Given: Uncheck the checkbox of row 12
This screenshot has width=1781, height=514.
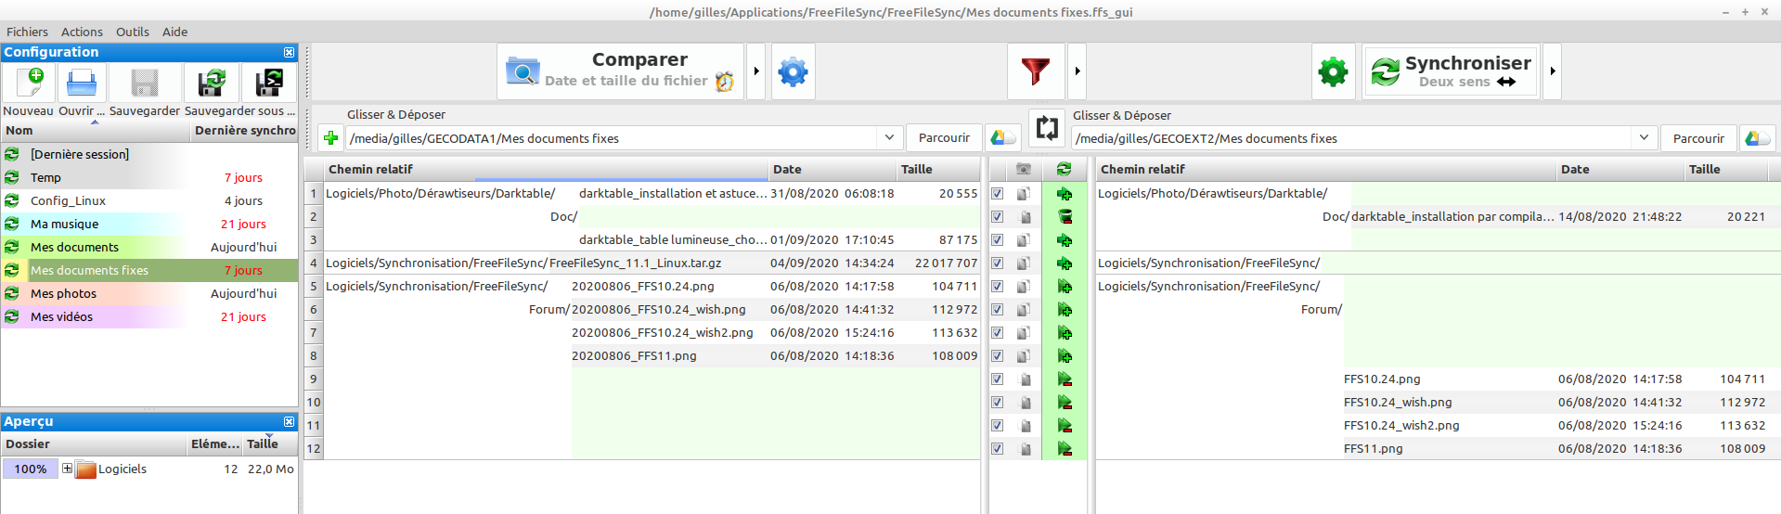Looking at the screenshot, I should tap(997, 449).
